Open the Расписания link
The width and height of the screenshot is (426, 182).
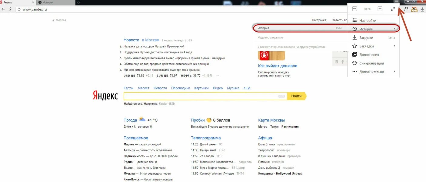point(290,126)
